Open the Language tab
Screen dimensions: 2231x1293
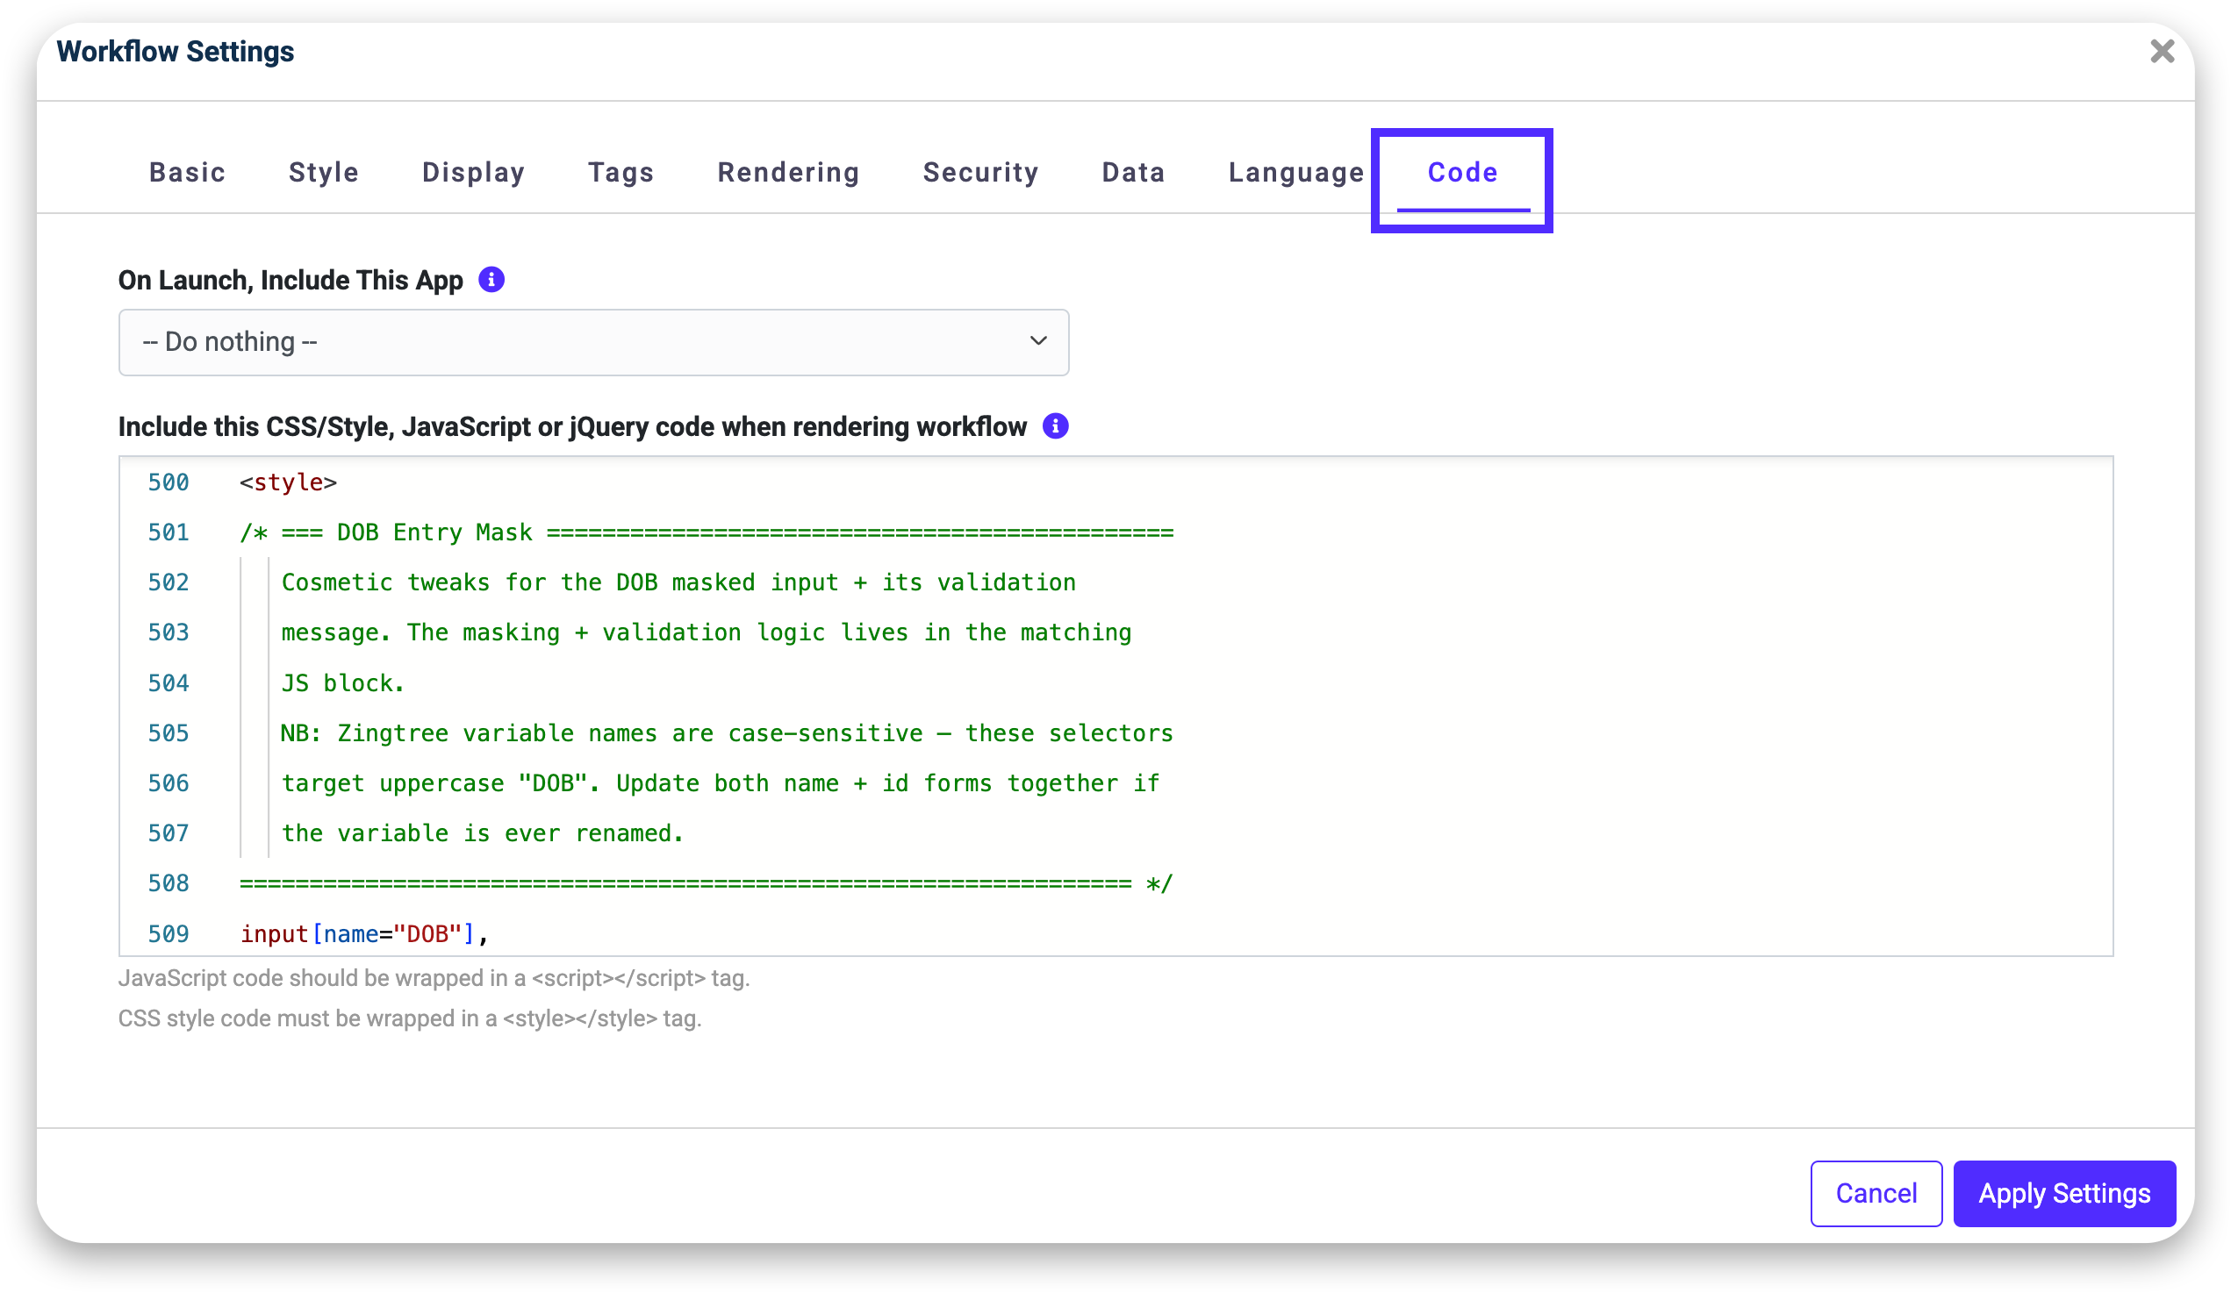pyautogui.click(x=1295, y=173)
